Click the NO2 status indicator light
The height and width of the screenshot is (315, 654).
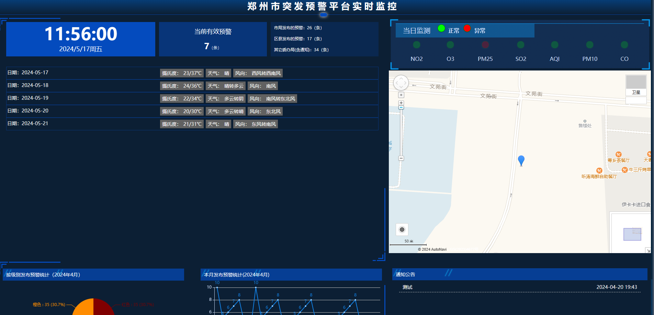tap(417, 45)
